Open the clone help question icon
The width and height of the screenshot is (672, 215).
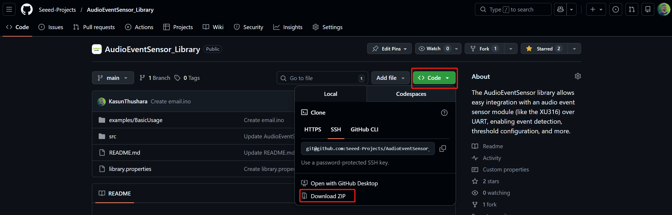click(444, 113)
